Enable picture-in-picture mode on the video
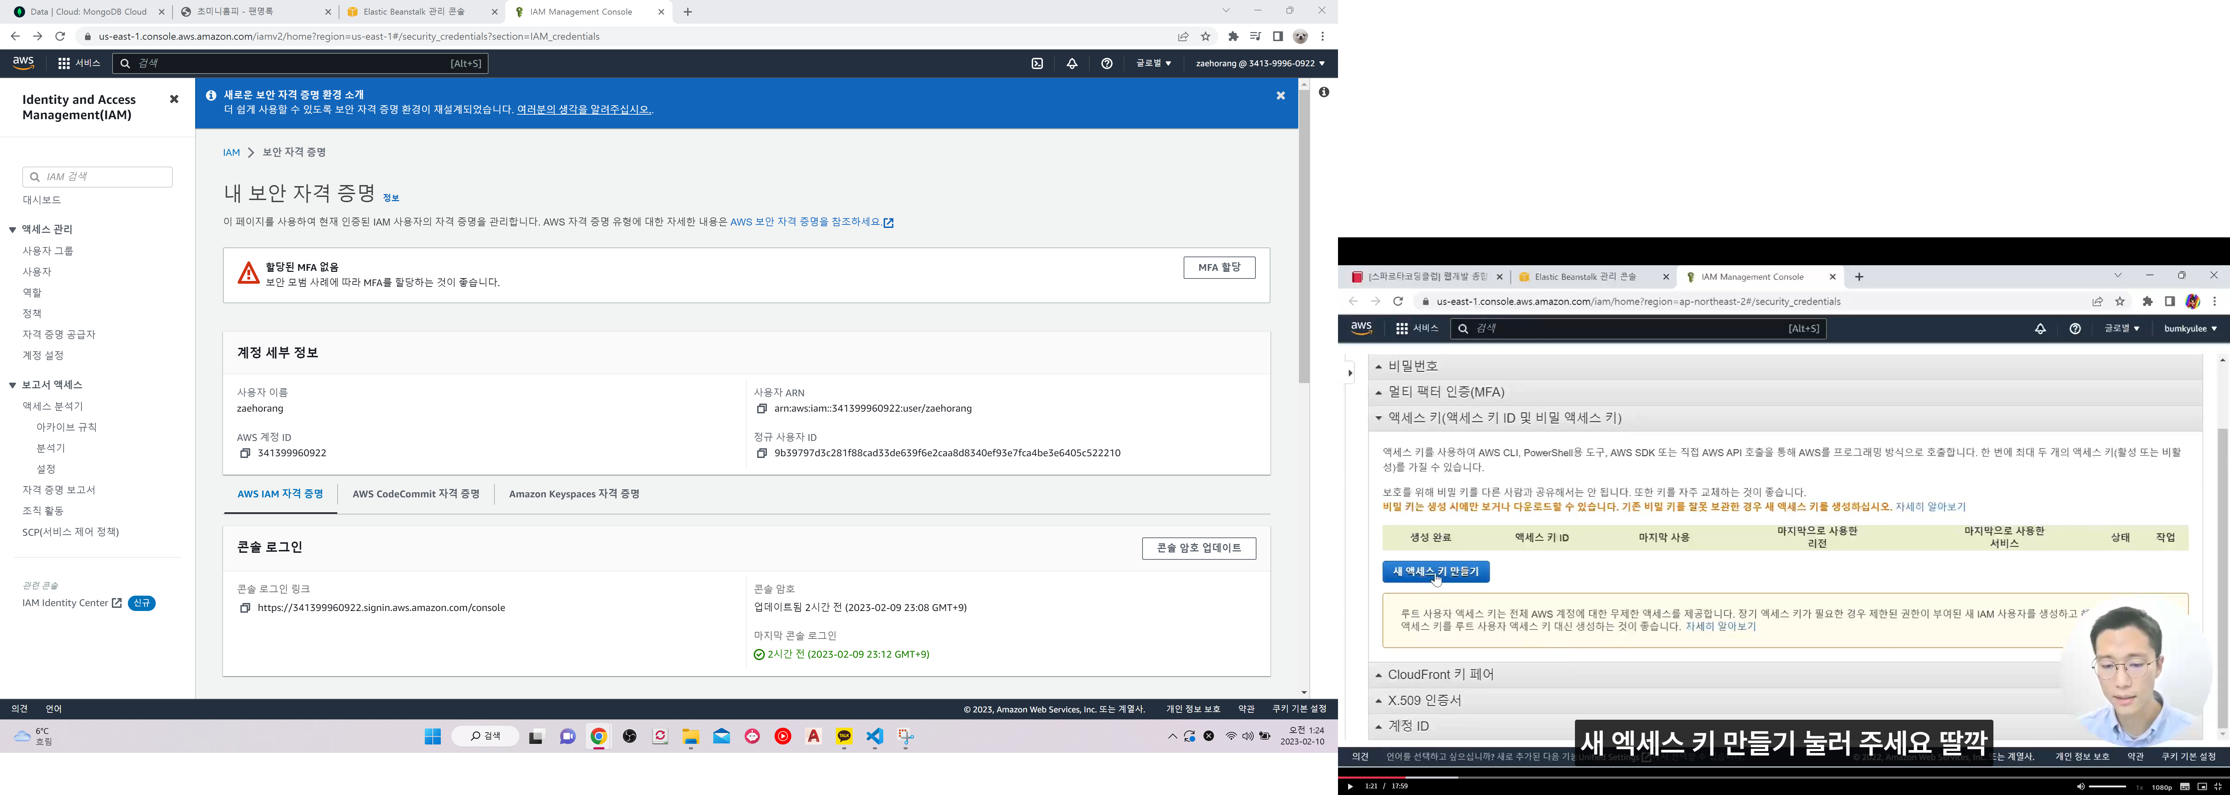The height and width of the screenshot is (795, 2230). click(x=2201, y=786)
